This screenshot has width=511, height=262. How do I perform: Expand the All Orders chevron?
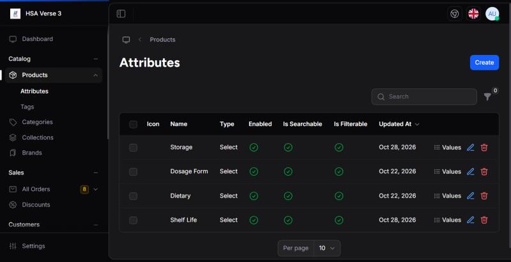pyautogui.click(x=95, y=189)
